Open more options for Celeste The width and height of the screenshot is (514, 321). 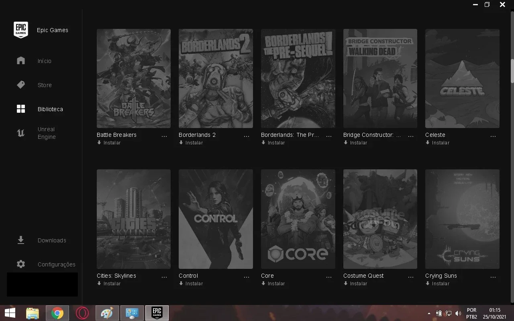pyautogui.click(x=493, y=136)
